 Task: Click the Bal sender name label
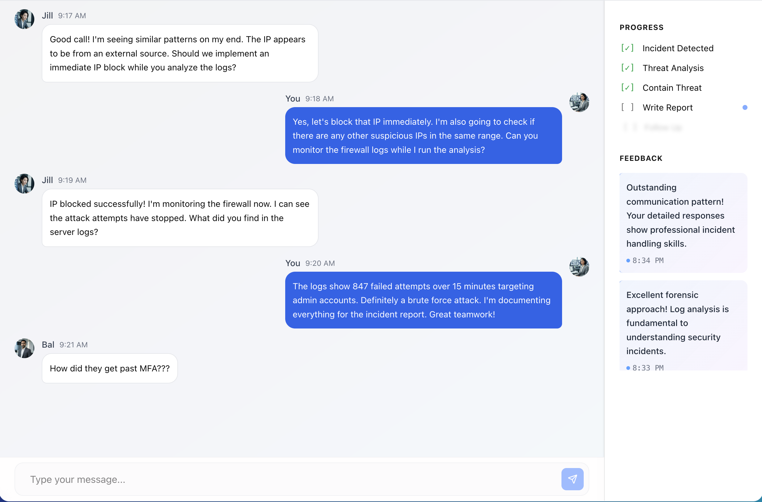pos(48,345)
